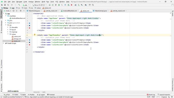Open the Build menu

pyautogui.click(x=43, y=2)
